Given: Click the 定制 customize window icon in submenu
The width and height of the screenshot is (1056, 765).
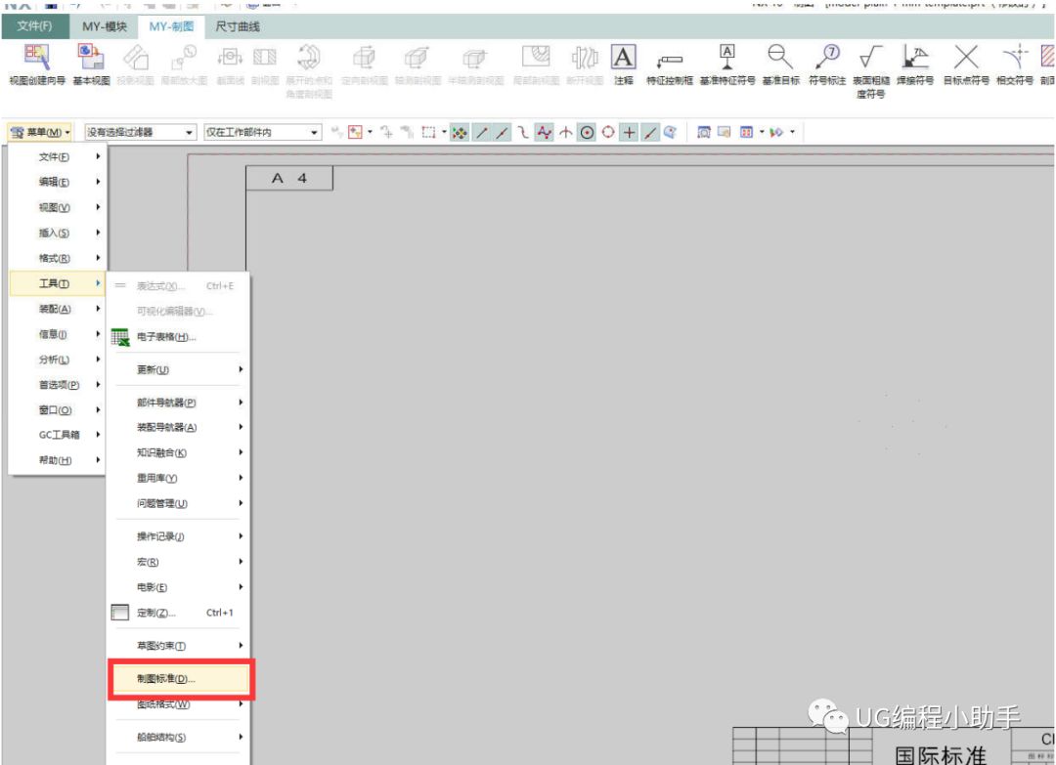Looking at the screenshot, I should tap(120, 613).
